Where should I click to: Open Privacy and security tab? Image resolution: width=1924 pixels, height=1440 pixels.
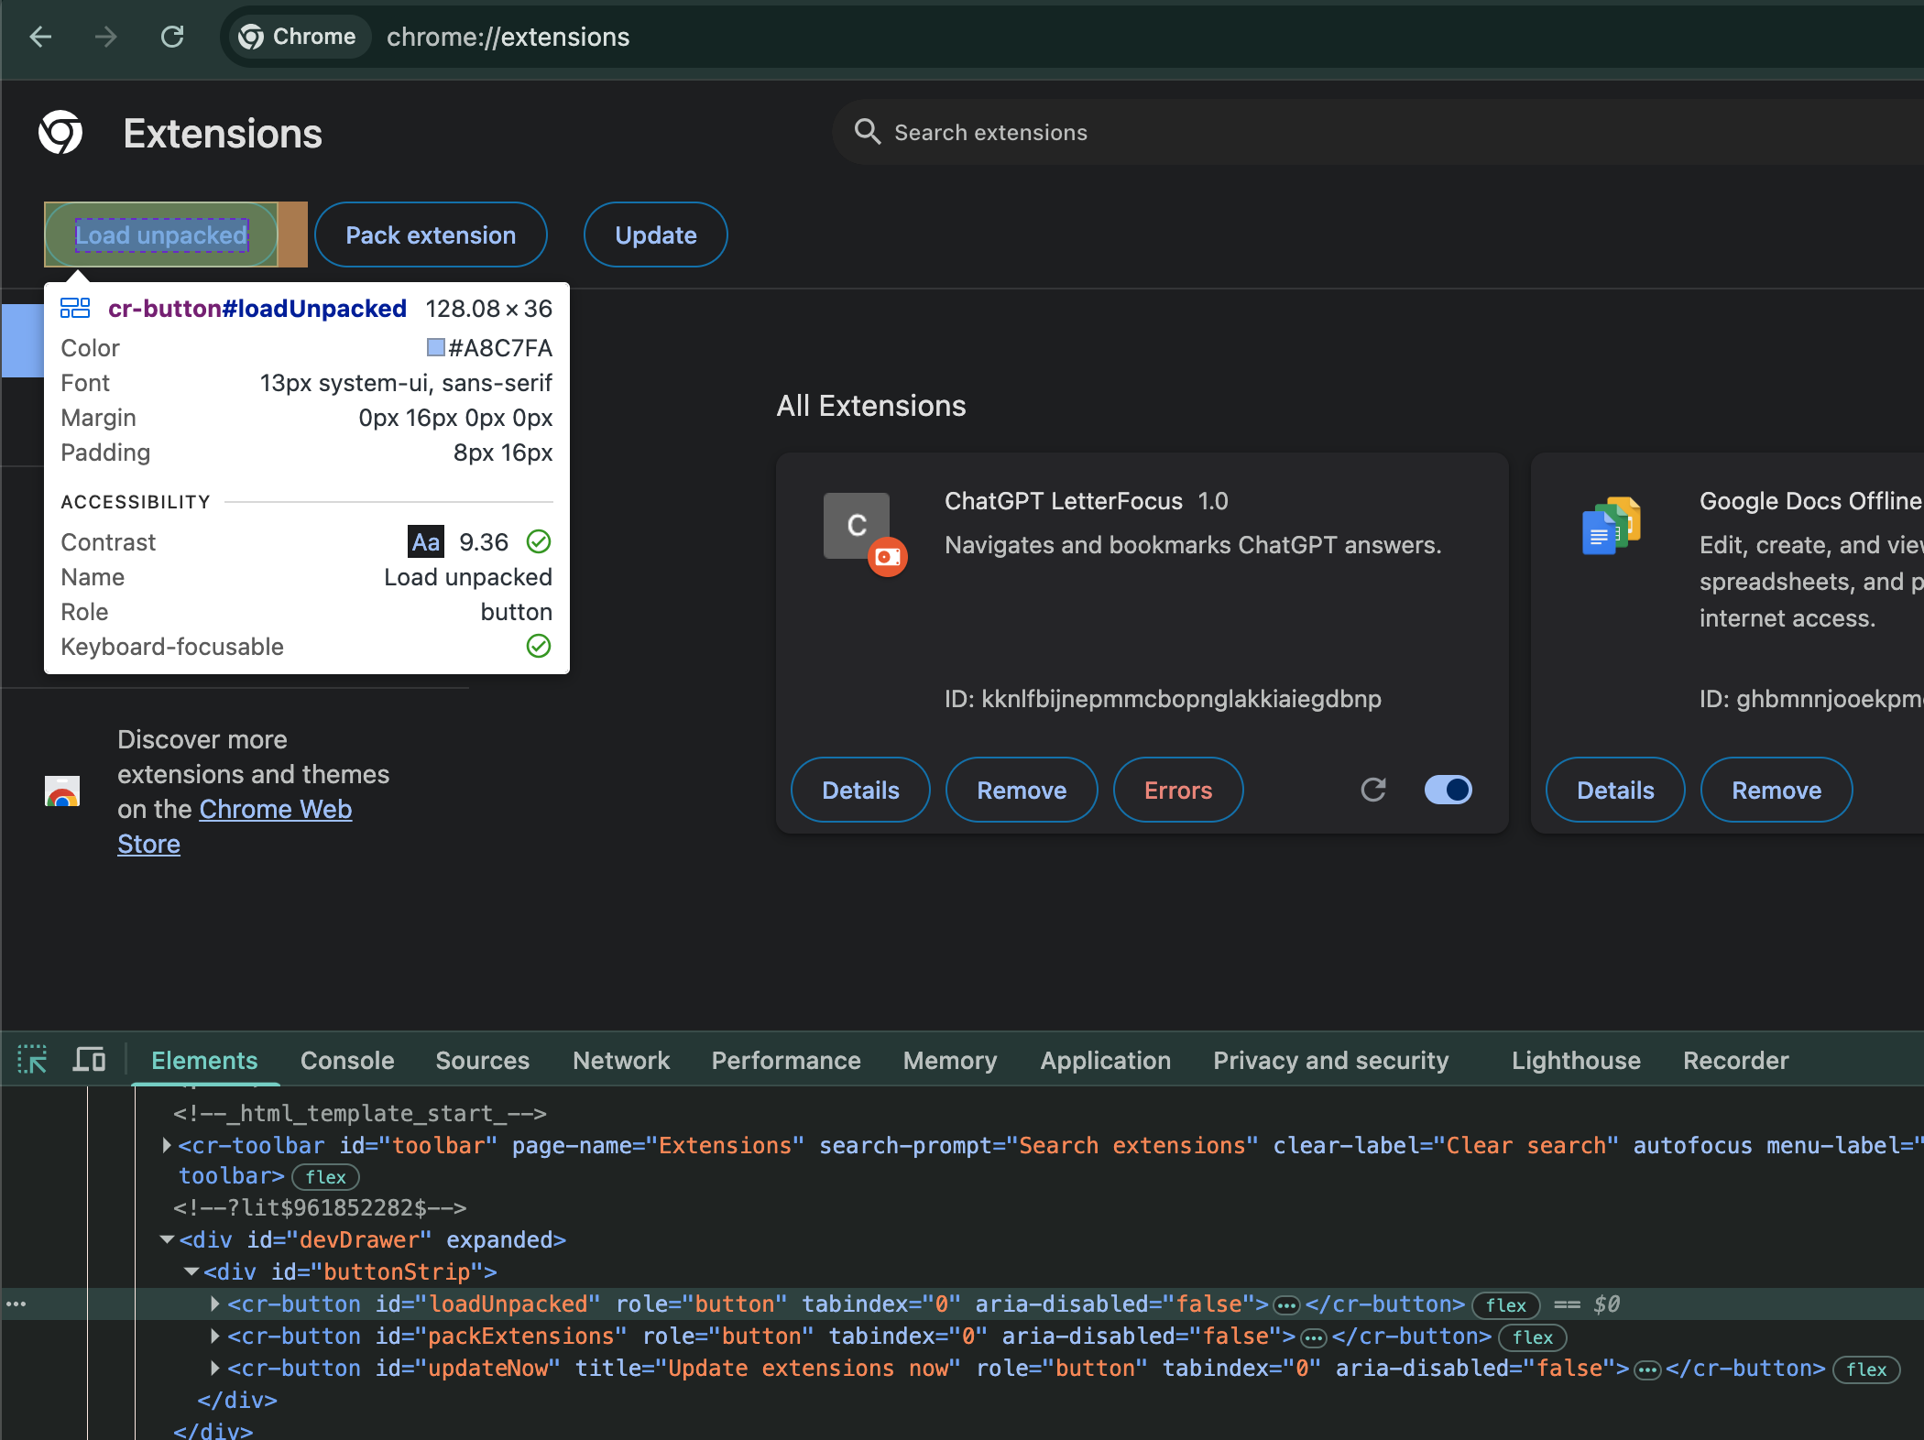pyautogui.click(x=1331, y=1060)
